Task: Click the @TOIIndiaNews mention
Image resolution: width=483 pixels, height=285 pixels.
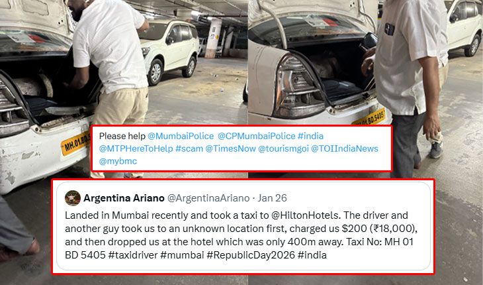Action: click(x=344, y=148)
